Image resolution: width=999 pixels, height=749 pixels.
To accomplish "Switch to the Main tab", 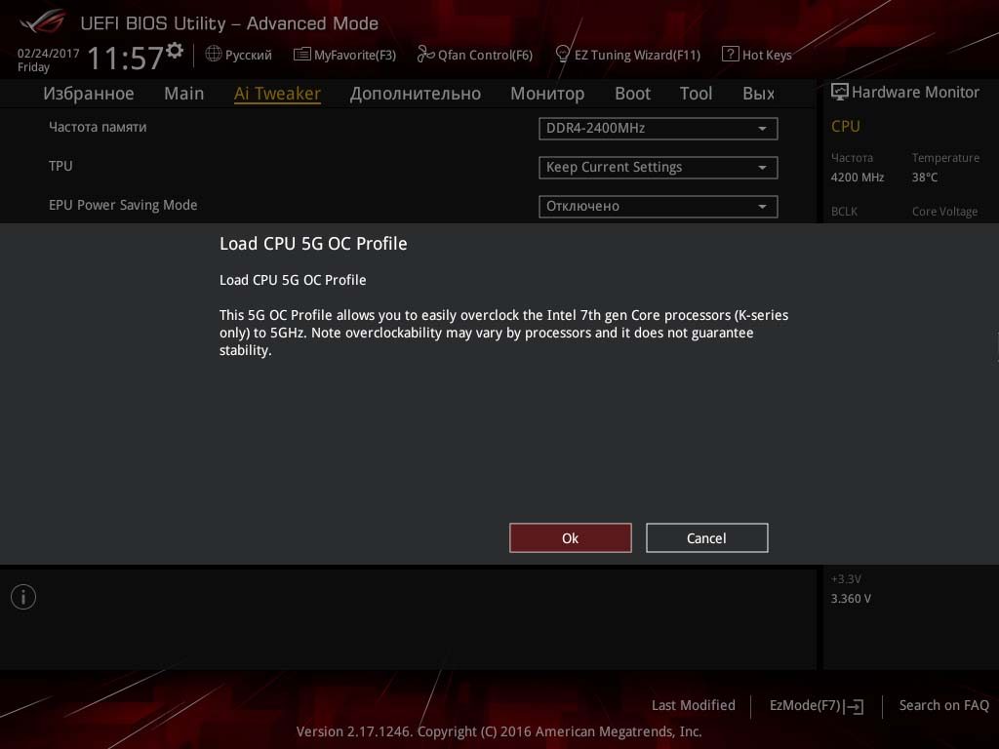I will pyautogui.click(x=184, y=94).
